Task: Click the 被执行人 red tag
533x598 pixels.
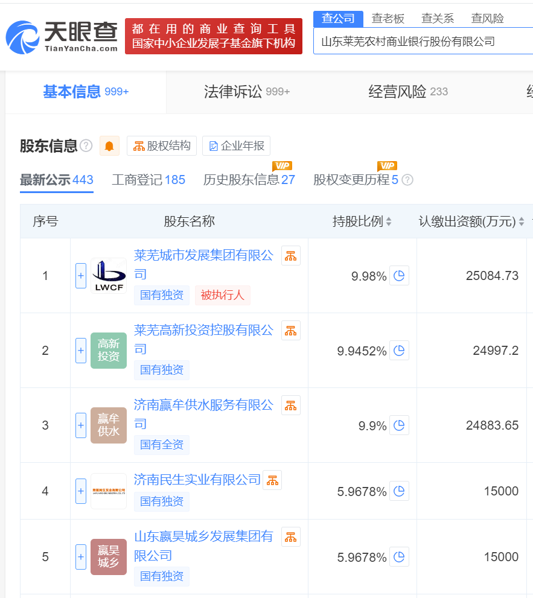Action: (222, 295)
